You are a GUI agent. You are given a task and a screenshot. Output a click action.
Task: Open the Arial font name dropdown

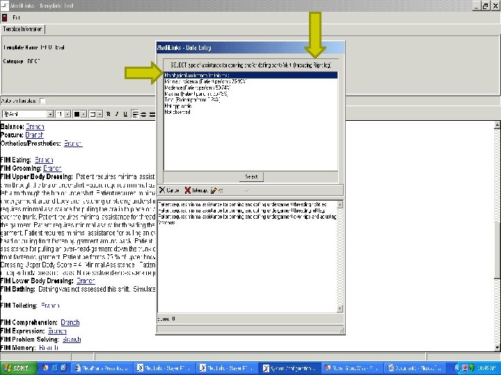tap(50, 114)
